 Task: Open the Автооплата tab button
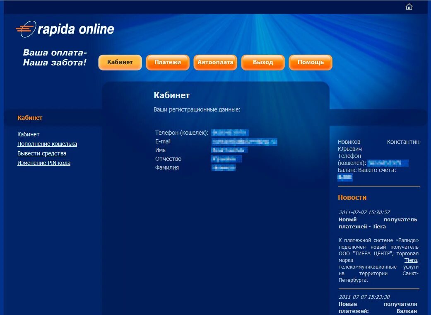pos(215,63)
